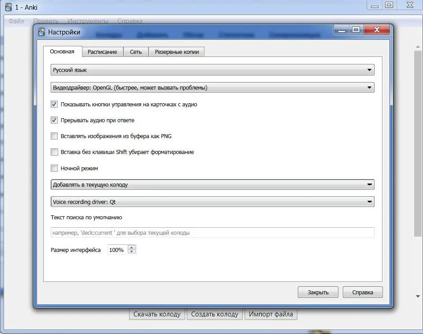Screen dimensions: 423x334
Task: Click the scrollbar down arrow in Anki window
Action: [x=418, y=296]
